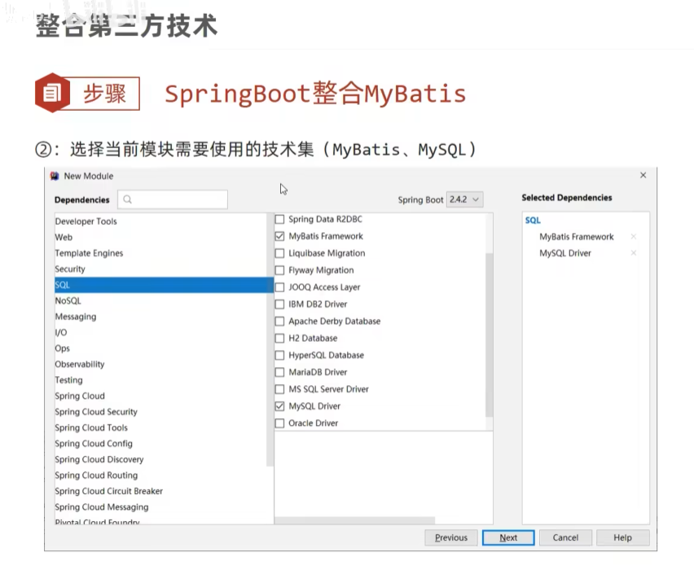Tick the Flyway Migration checkbox
Viewport: 694px width, 565px height.
coord(279,270)
